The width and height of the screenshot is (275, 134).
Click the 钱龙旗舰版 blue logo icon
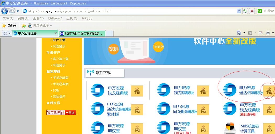(164, 90)
